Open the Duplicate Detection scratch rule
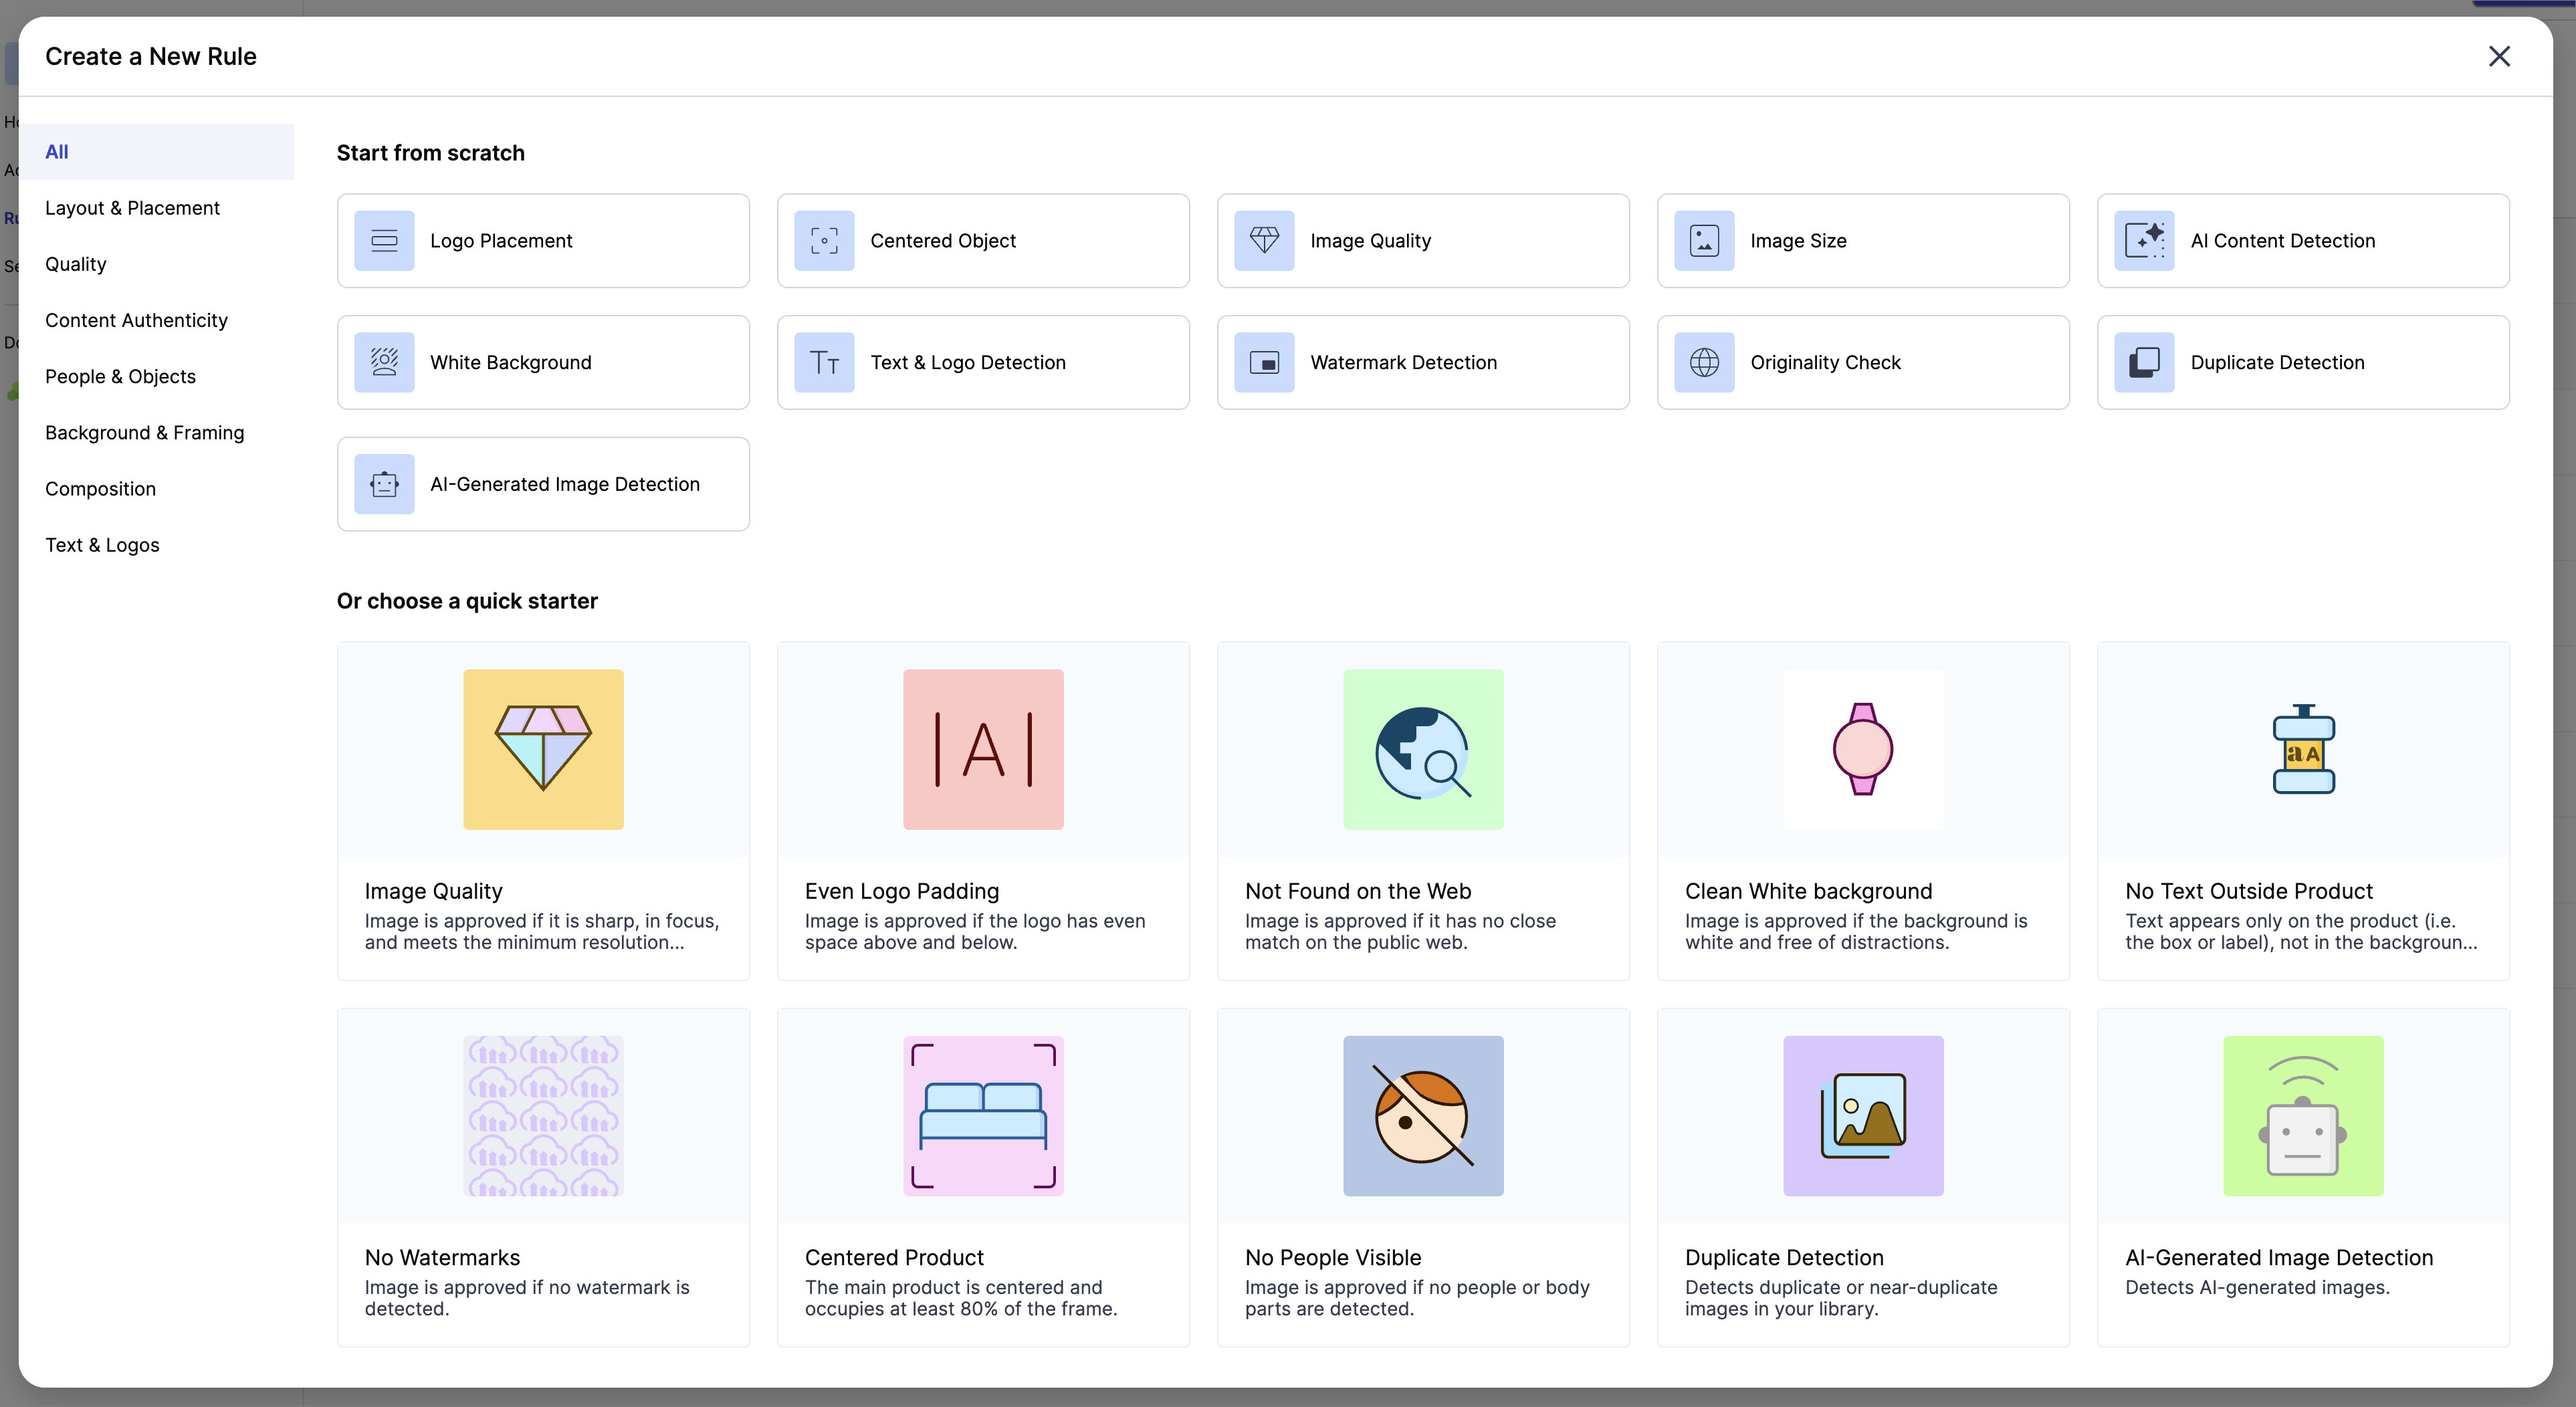The image size is (2576, 1407). pyautogui.click(x=2302, y=362)
